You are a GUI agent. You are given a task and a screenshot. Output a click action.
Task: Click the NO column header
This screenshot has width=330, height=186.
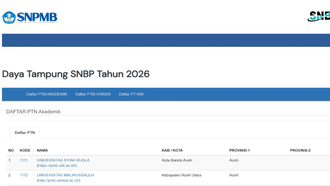click(11, 150)
